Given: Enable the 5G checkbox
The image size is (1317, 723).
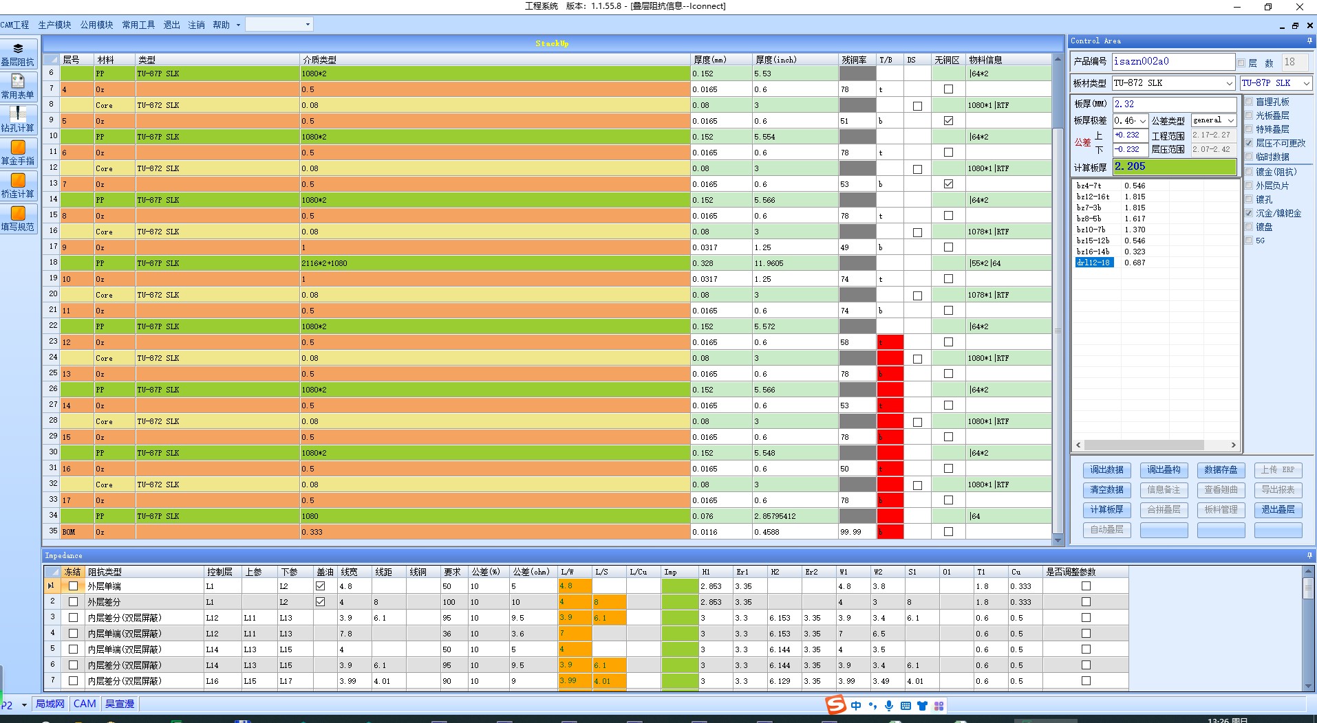Looking at the screenshot, I should pyautogui.click(x=1249, y=241).
